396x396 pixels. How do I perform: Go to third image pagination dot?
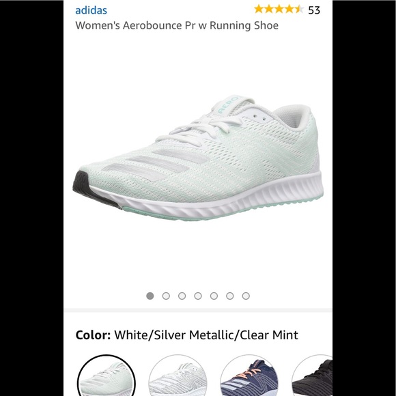(182, 296)
